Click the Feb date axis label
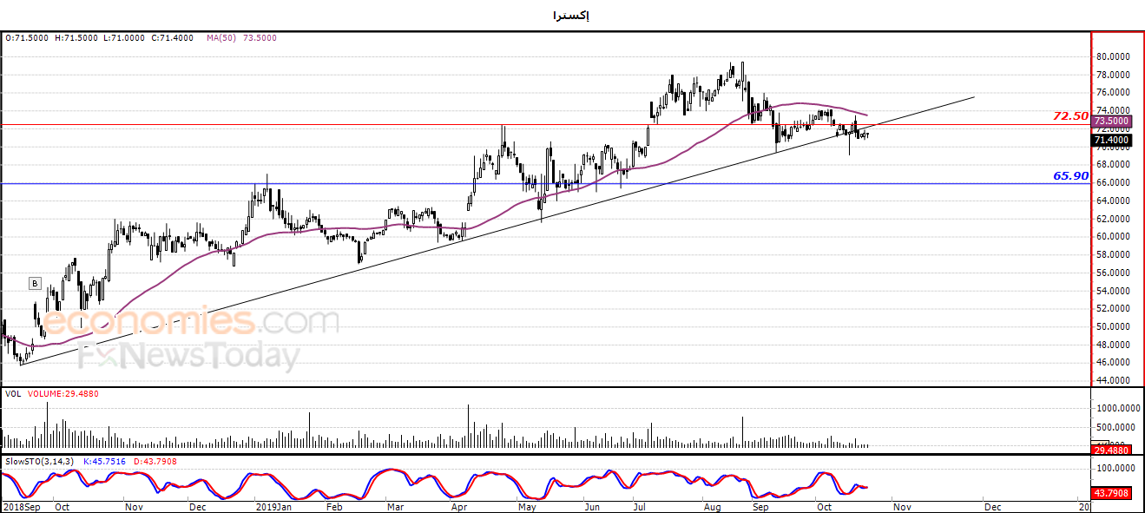This screenshot has width=1145, height=513. 333,506
